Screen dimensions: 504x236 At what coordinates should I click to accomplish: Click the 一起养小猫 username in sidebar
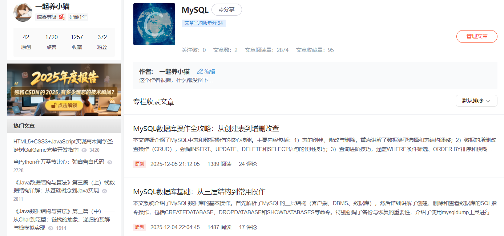(53, 6)
